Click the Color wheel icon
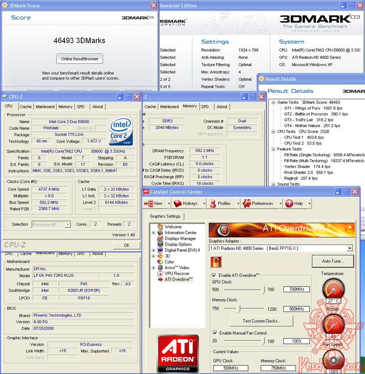Screen dimensions: 365x374 click(x=160, y=261)
